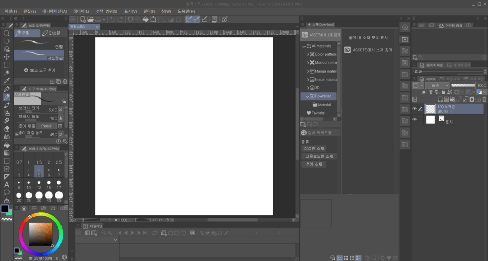Viewport: 488px width, 261px height.
Task: Select the Gradient tool
Action: coord(6,153)
